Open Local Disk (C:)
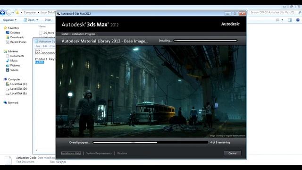Viewport: 302px width, 170px height. point(19,84)
